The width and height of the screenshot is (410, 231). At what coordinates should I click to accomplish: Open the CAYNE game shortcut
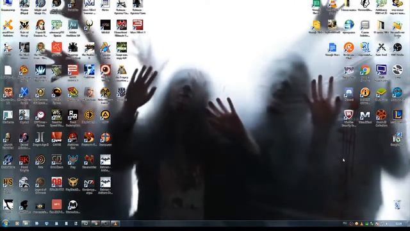[56, 137]
